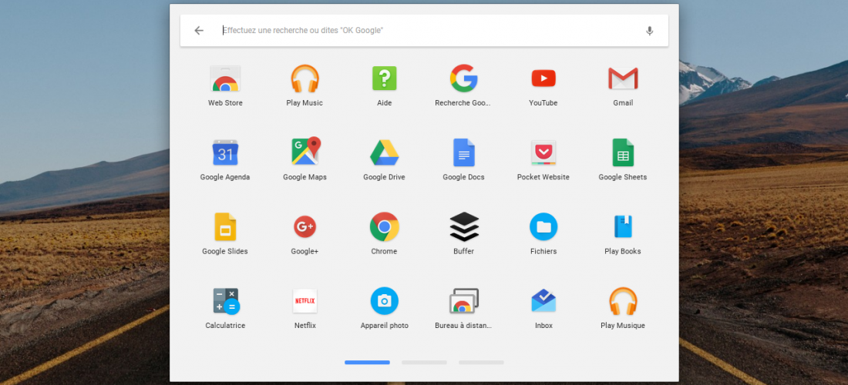
Task: Select the first page indicator
Action: (x=367, y=363)
